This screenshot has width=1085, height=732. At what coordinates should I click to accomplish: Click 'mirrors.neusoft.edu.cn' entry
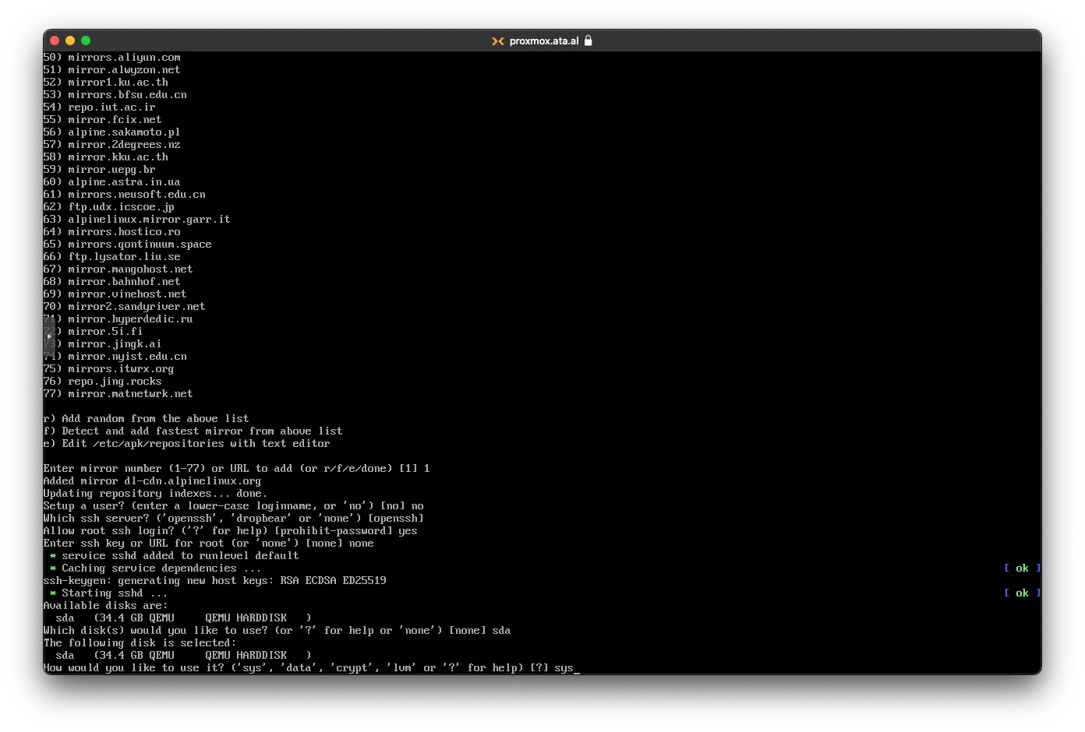[x=125, y=195]
